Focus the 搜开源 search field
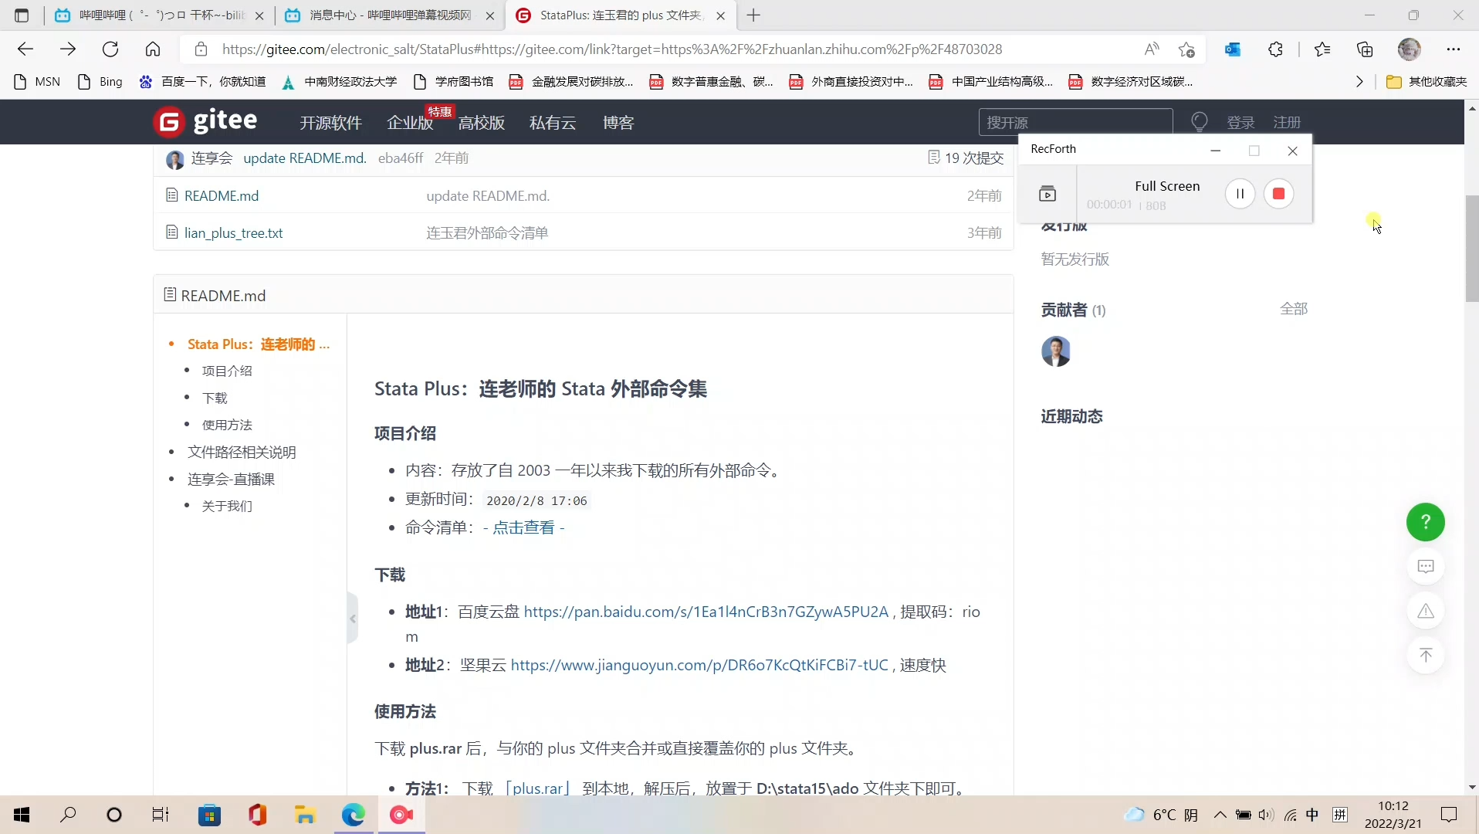Screen dimensions: 1479x834 [x=1075, y=123]
